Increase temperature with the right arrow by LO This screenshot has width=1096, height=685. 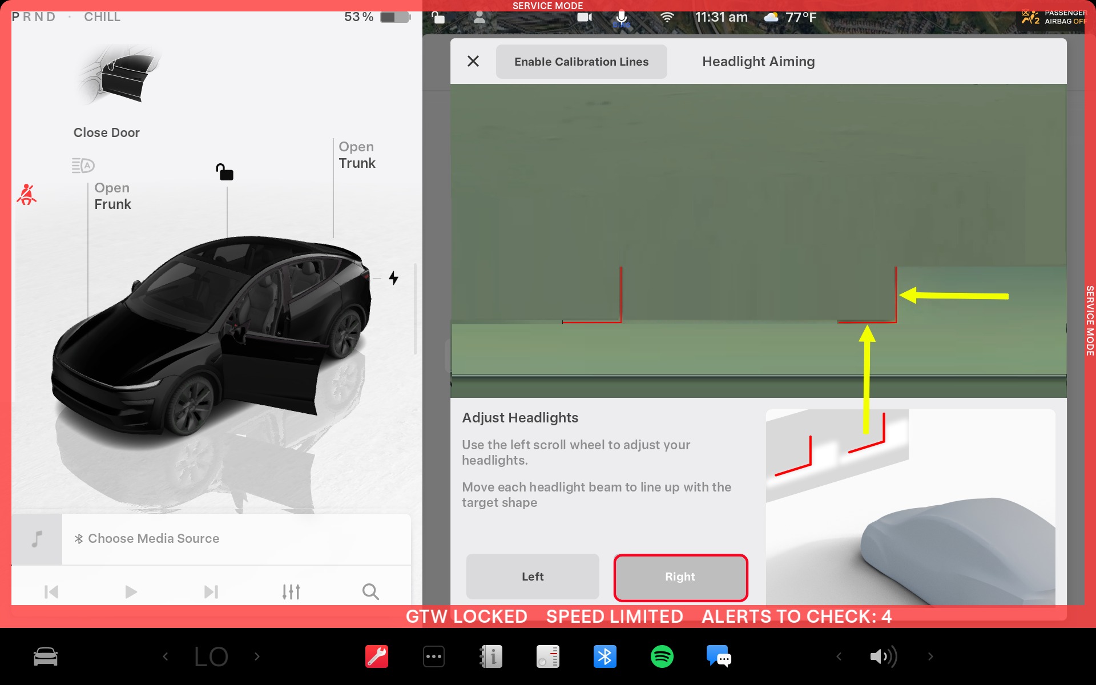click(x=257, y=656)
